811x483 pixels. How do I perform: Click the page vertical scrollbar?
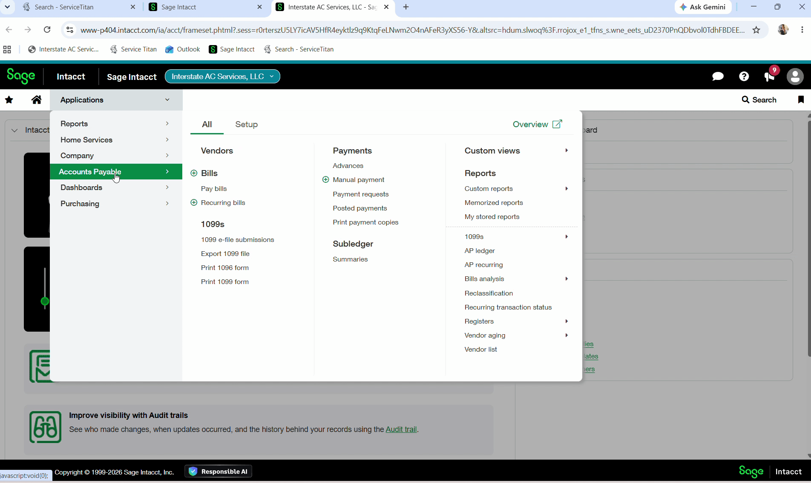809,238
